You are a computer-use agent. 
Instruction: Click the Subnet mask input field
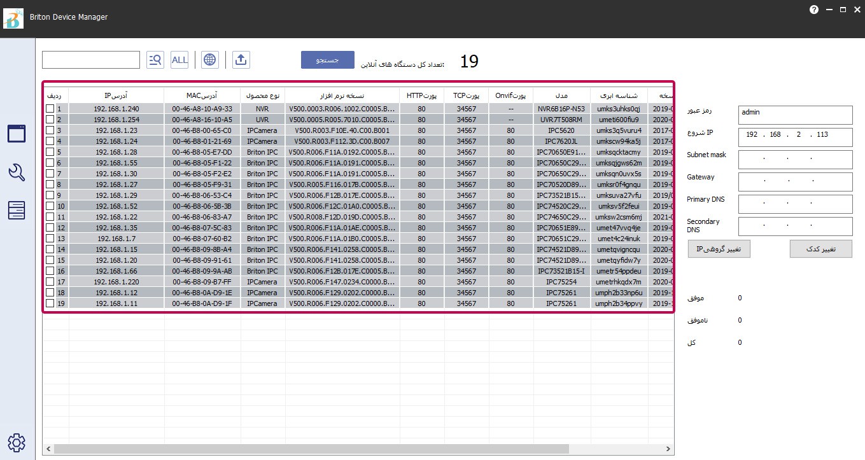(x=795, y=160)
